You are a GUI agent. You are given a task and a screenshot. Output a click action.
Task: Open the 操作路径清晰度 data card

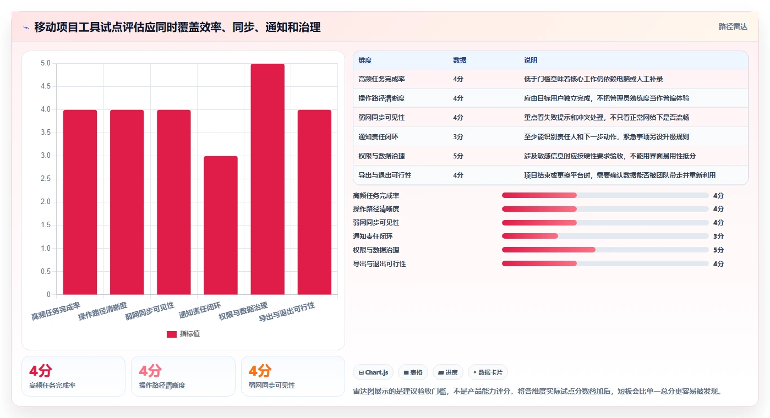(183, 376)
